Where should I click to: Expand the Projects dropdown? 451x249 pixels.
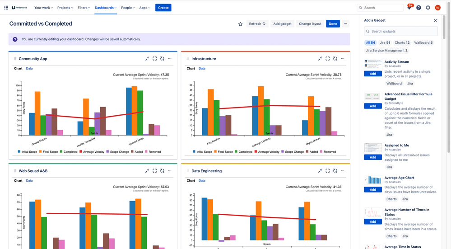[65, 8]
